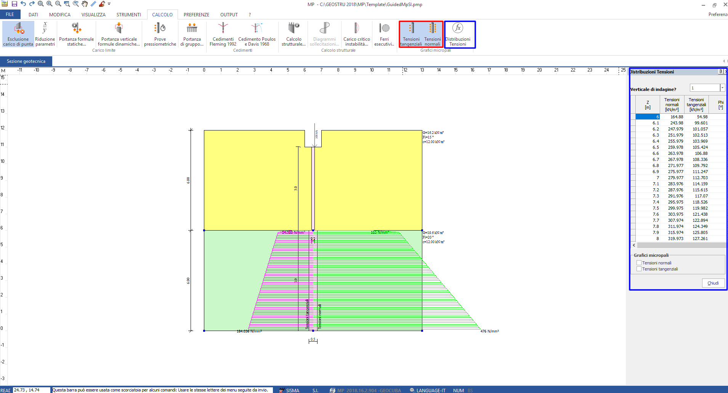Open Distribuzioni Tensioni function

pos(458,34)
